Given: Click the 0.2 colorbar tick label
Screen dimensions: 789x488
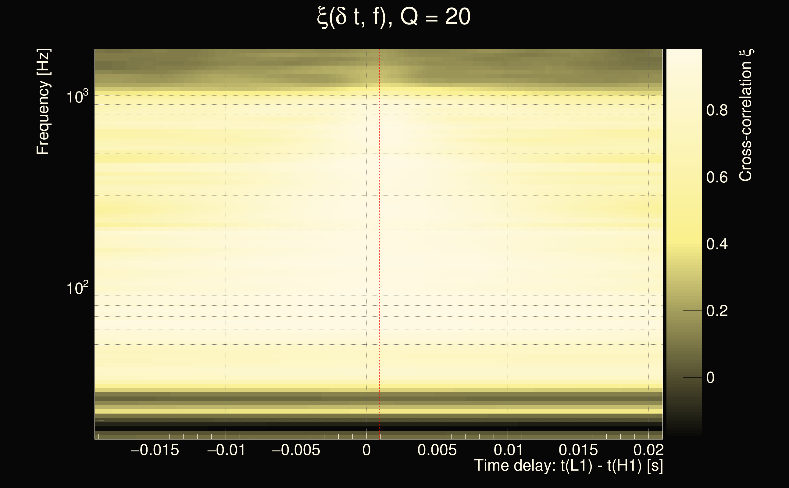Looking at the screenshot, I should coord(717,311).
